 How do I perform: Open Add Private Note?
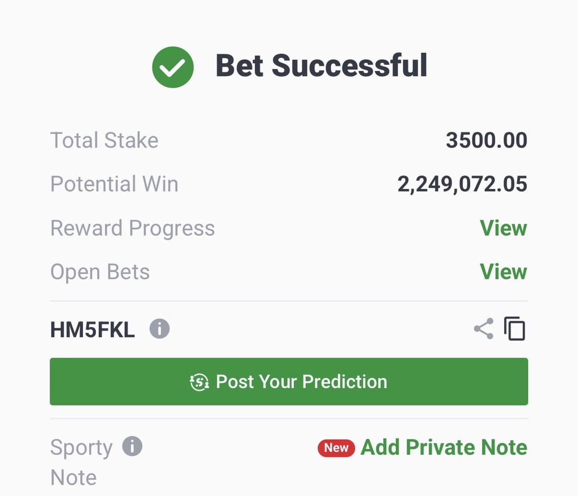[x=444, y=447]
